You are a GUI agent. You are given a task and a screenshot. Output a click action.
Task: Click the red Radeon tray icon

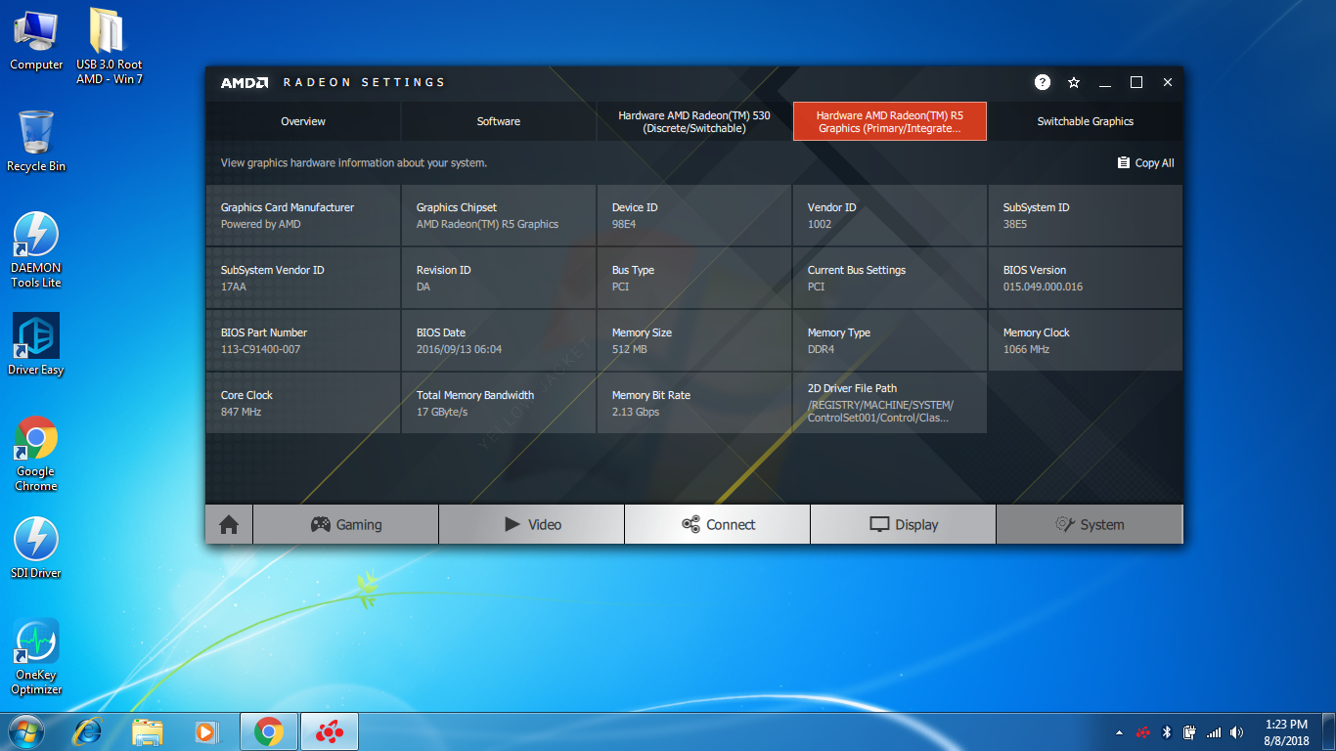(x=1142, y=732)
